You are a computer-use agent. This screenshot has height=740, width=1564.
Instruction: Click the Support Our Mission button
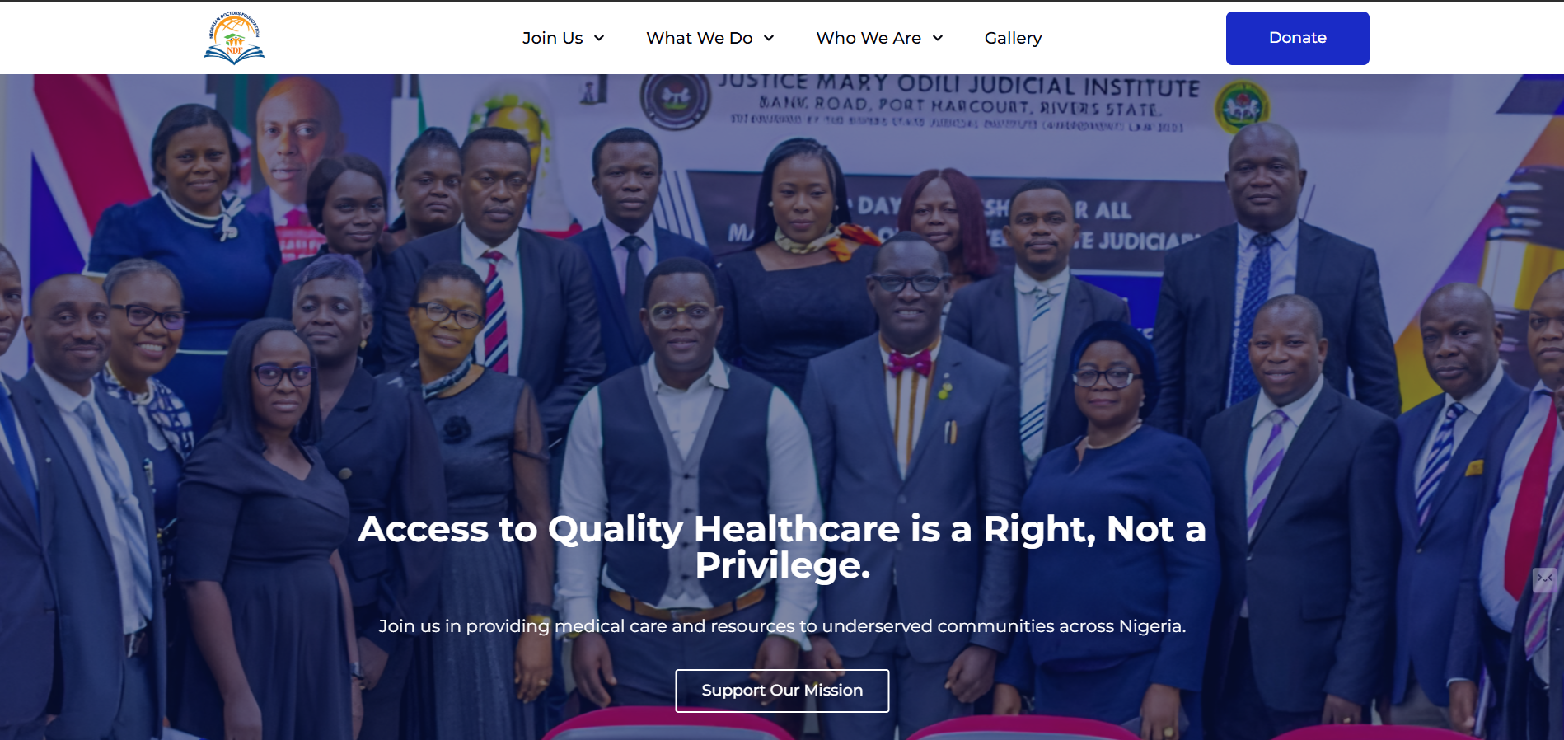point(782,691)
